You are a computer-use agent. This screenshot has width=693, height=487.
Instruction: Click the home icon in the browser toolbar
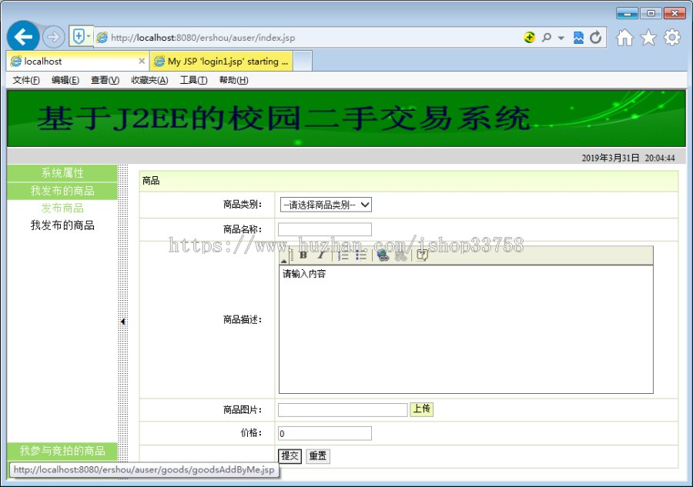click(624, 37)
